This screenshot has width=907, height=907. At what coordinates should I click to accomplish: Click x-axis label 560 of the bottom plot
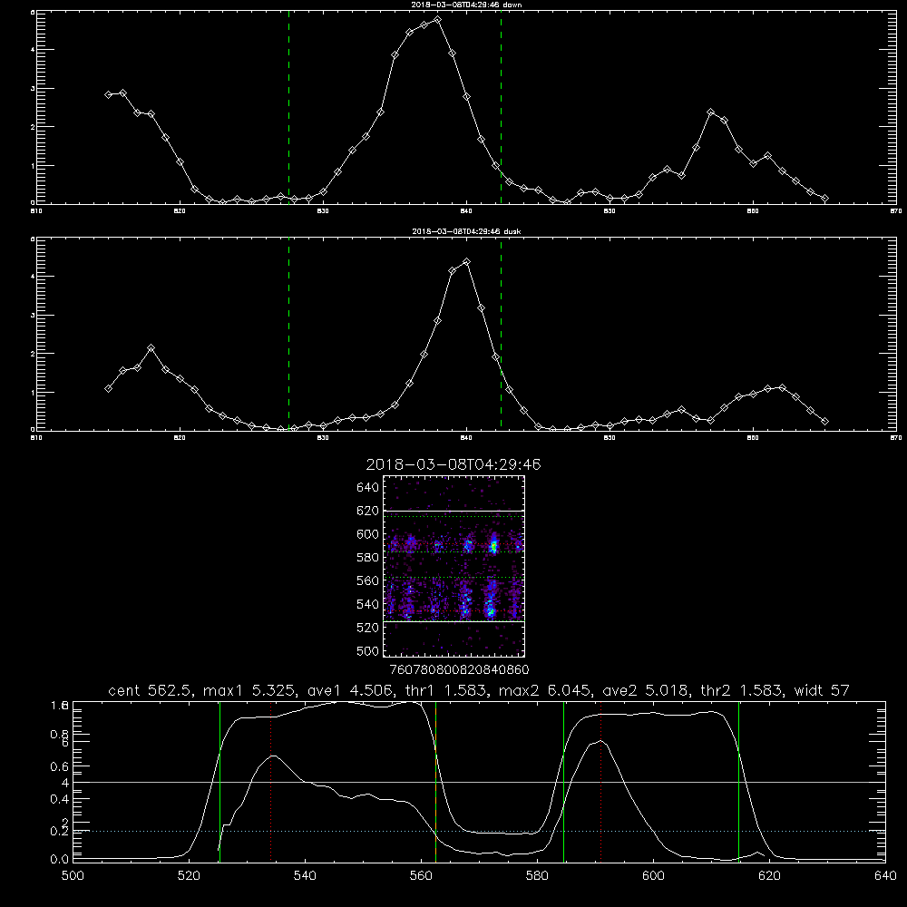tap(421, 876)
